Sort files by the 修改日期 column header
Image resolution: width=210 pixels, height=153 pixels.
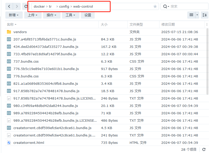pos(168,24)
